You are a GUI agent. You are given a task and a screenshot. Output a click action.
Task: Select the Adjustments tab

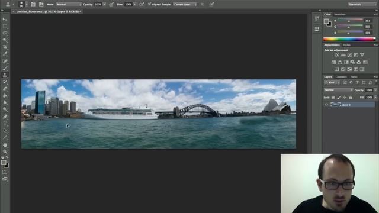tap(332, 45)
